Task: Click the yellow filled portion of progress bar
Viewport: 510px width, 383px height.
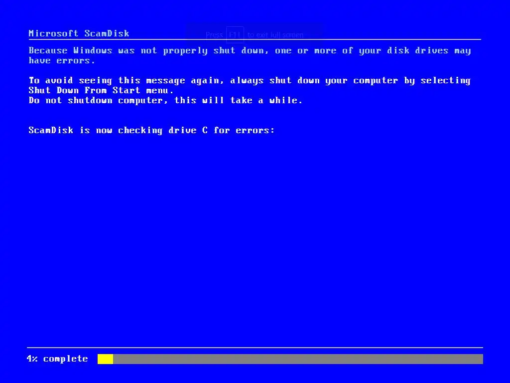Action: [106, 359]
